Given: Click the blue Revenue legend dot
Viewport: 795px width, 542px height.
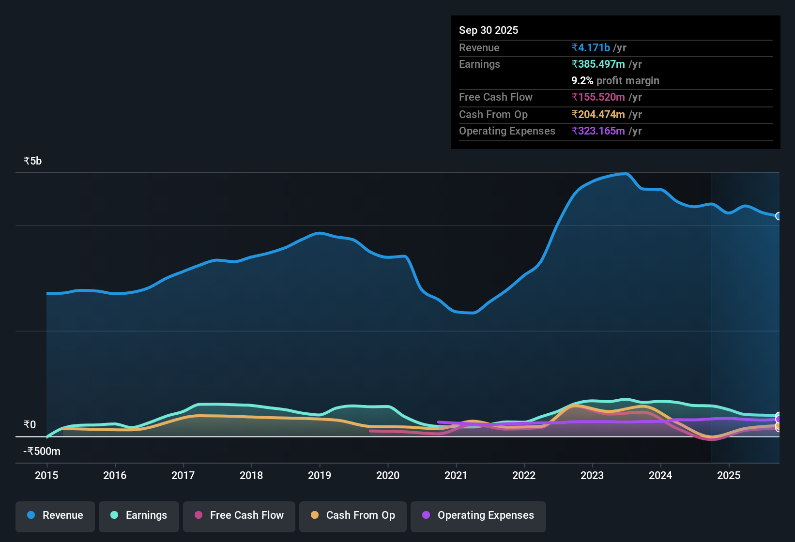Looking at the screenshot, I should click(x=31, y=515).
